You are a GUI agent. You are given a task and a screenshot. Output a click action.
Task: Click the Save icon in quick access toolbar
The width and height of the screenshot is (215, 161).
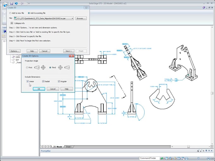tap(12, 3)
